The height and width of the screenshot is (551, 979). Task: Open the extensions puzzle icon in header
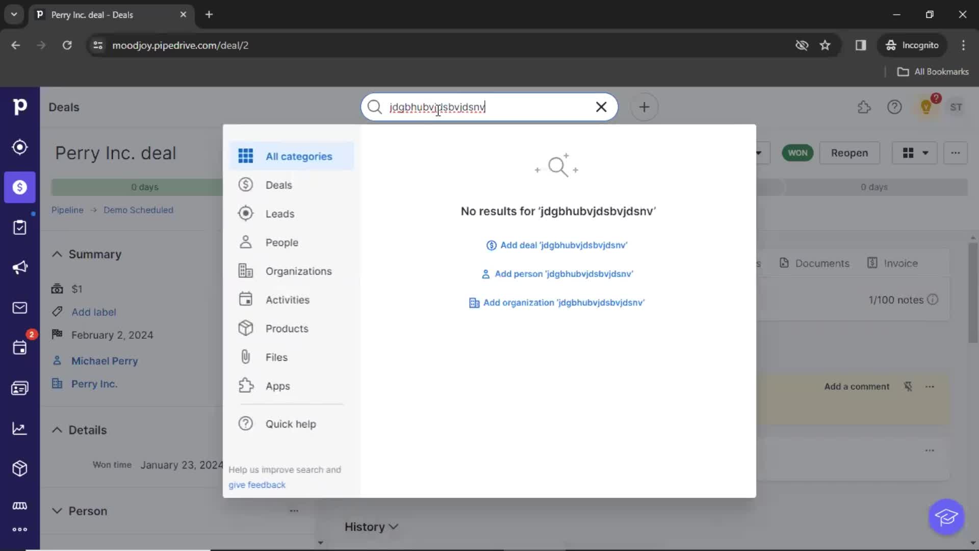pyautogui.click(x=864, y=107)
